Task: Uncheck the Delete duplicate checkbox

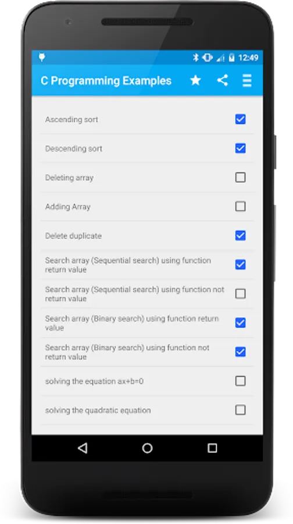Action: [240, 236]
